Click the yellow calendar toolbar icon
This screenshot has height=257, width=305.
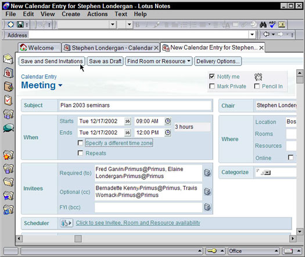tap(282, 24)
